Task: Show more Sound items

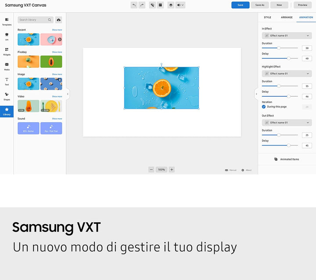Action: [x=57, y=119]
